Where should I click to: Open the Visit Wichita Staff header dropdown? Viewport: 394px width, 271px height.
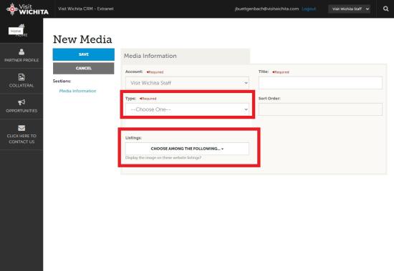350,9
